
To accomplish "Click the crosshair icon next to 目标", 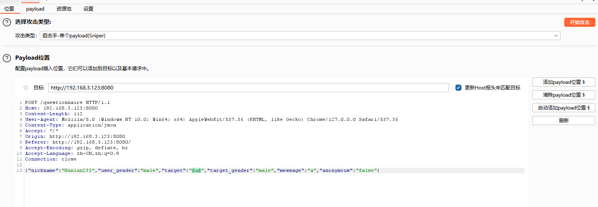I will [x=26, y=88].
